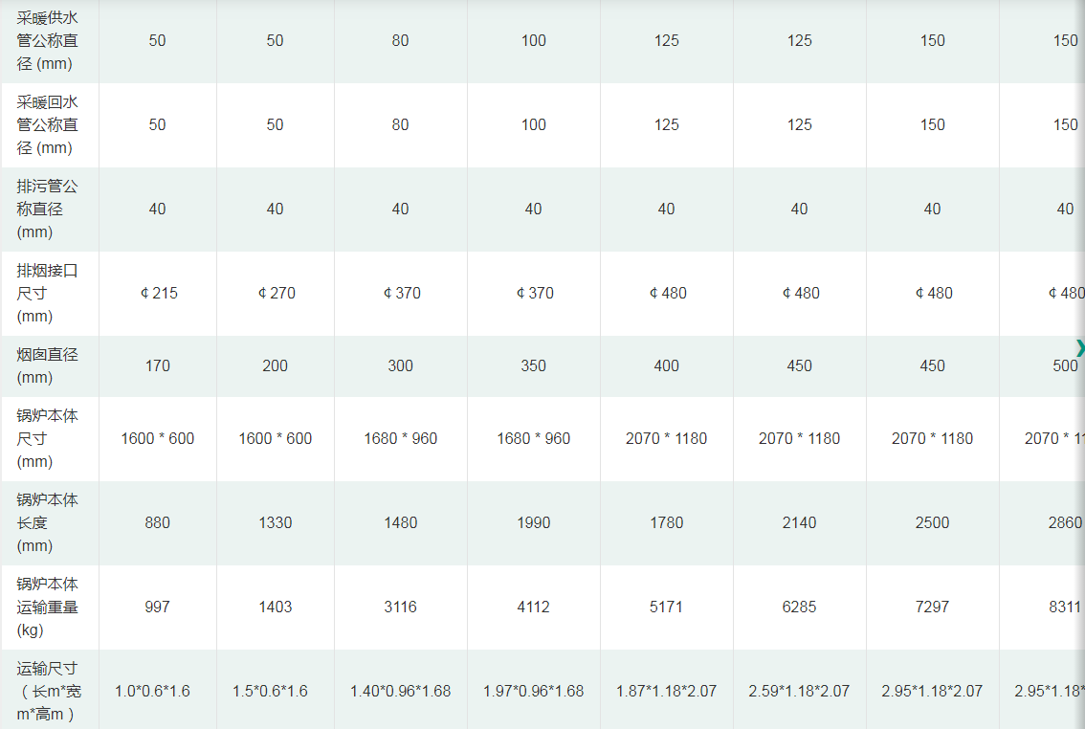1085x729 pixels.
Task: Click the 锅炉本体运输重量 row header
Action: point(48,607)
